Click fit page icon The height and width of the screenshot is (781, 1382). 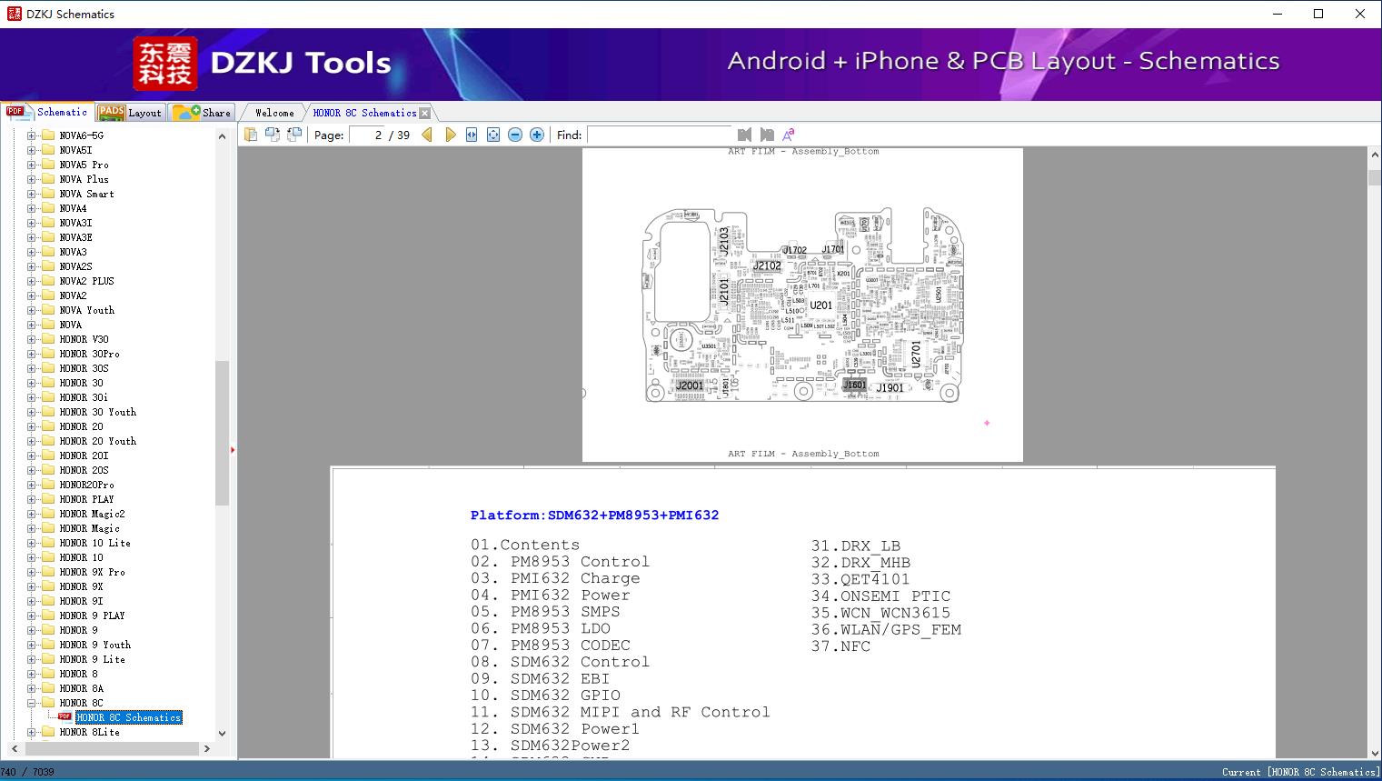click(493, 135)
